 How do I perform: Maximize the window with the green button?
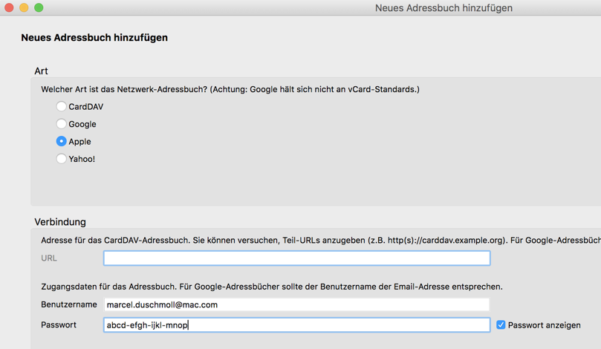coord(39,7)
